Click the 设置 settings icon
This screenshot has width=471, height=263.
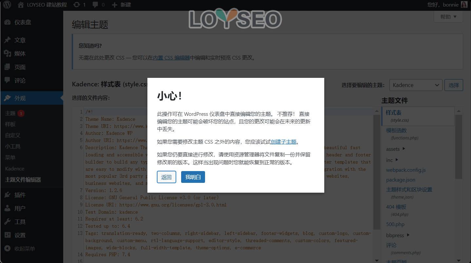coord(7,235)
